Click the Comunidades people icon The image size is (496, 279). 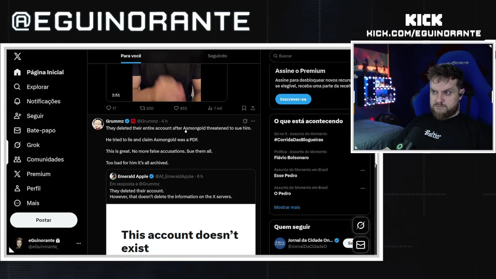click(x=17, y=159)
